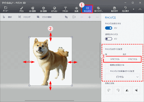Collapse the ribbon with the chevron
Viewport: 144px width, 102px height.
pyautogui.click(x=140, y=9)
